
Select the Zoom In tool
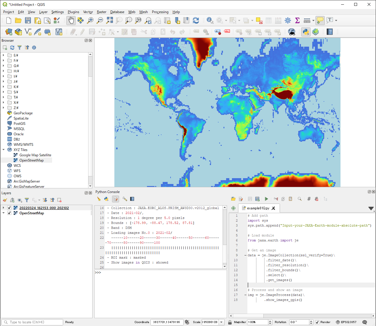(90, 20)
